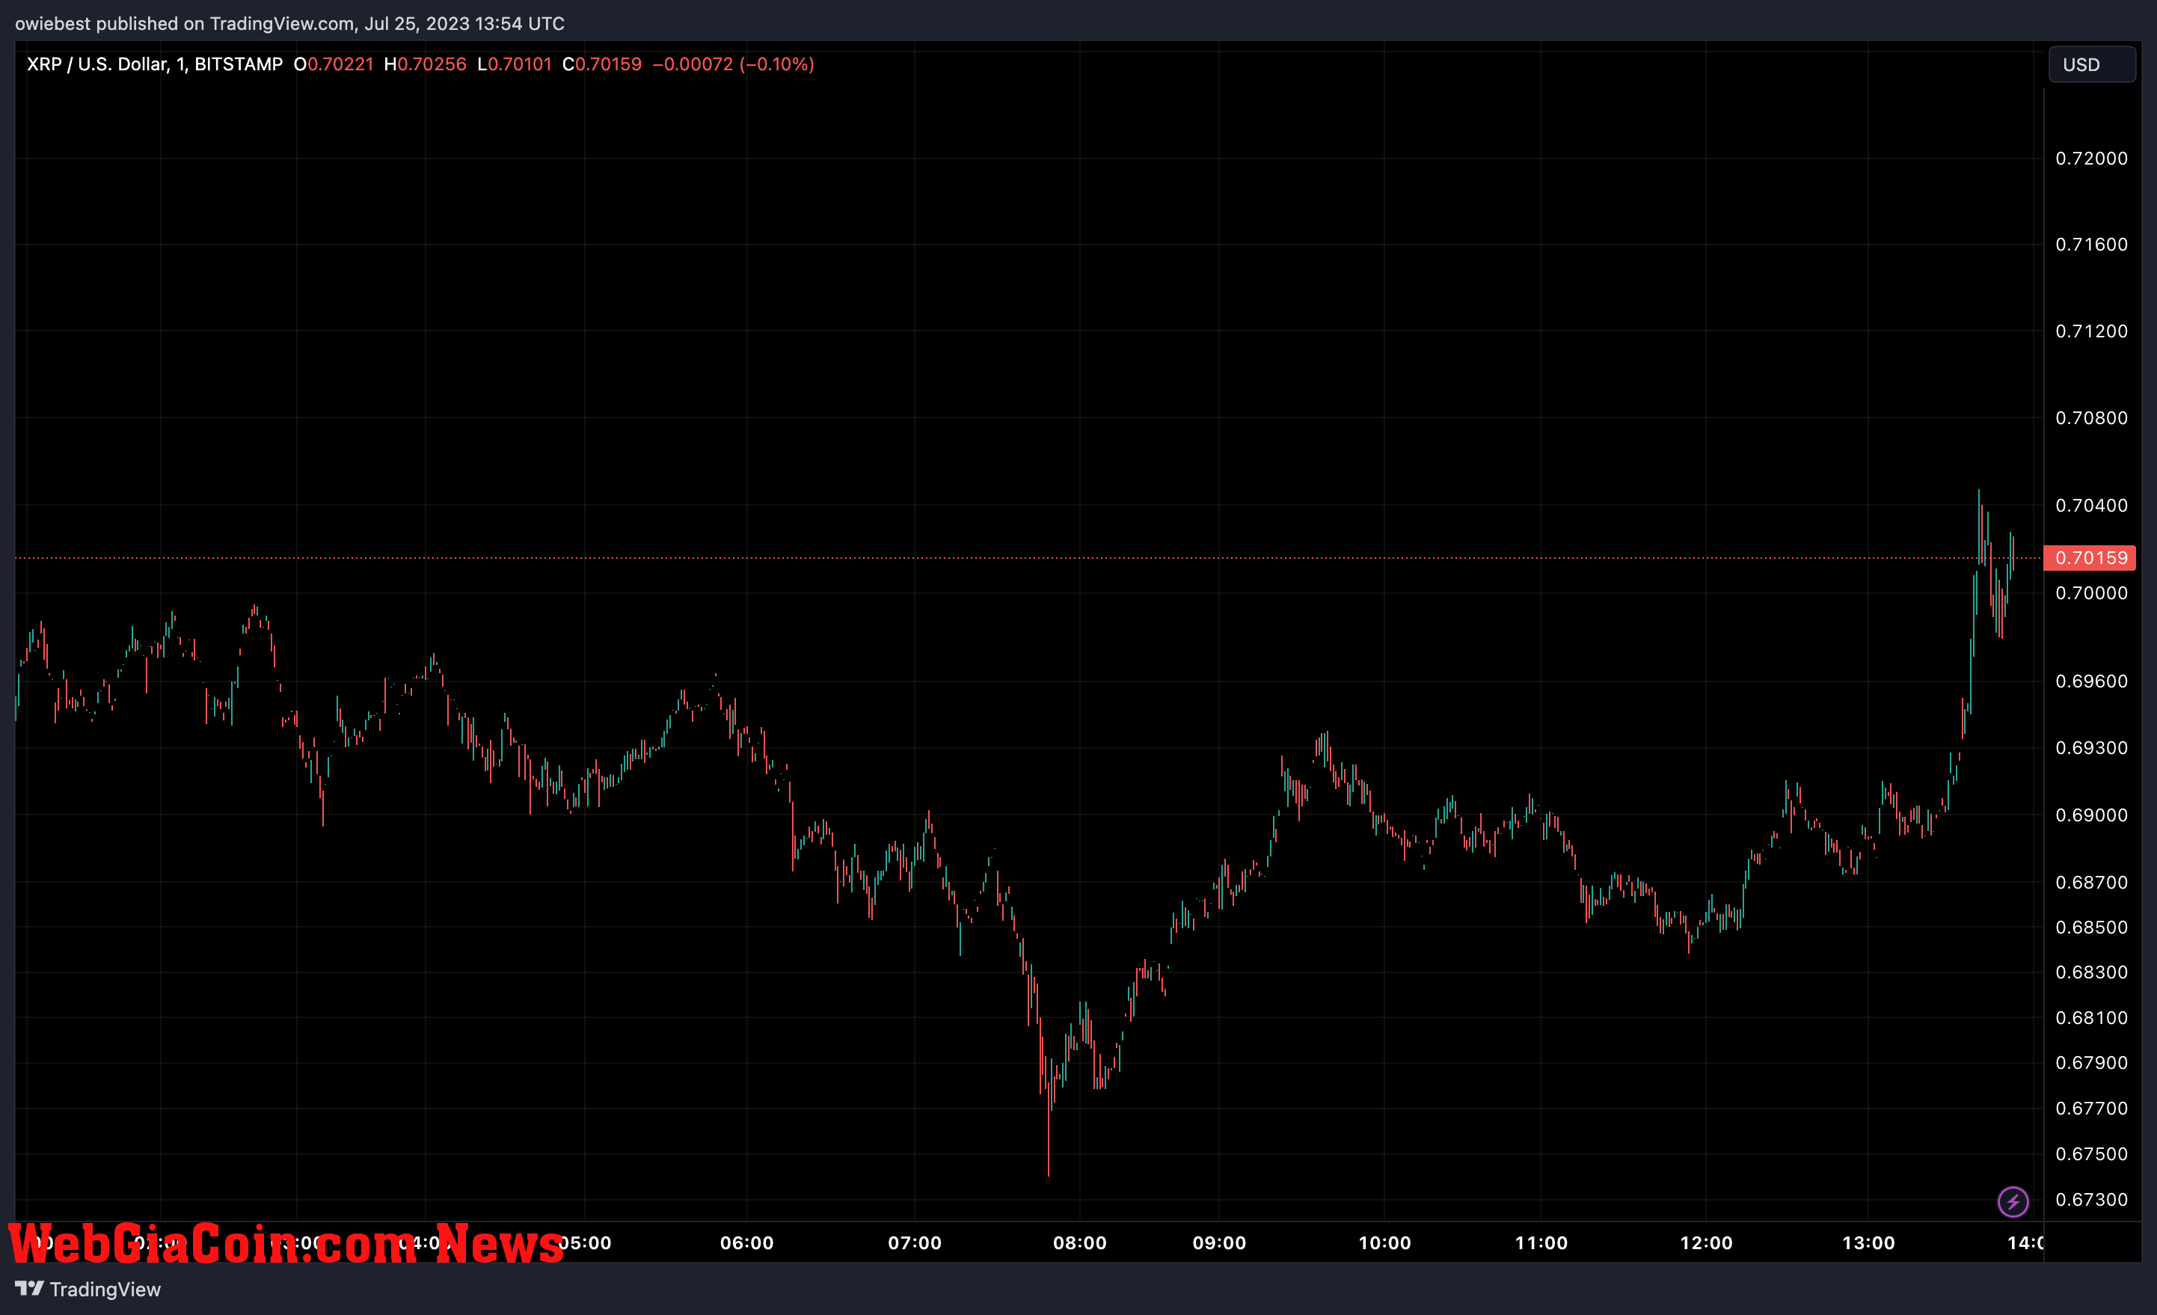2157x1315 pixels.
Task: Click the 0.68700 price axis label
Action: pyautogui.click(x=2091, y=883)
